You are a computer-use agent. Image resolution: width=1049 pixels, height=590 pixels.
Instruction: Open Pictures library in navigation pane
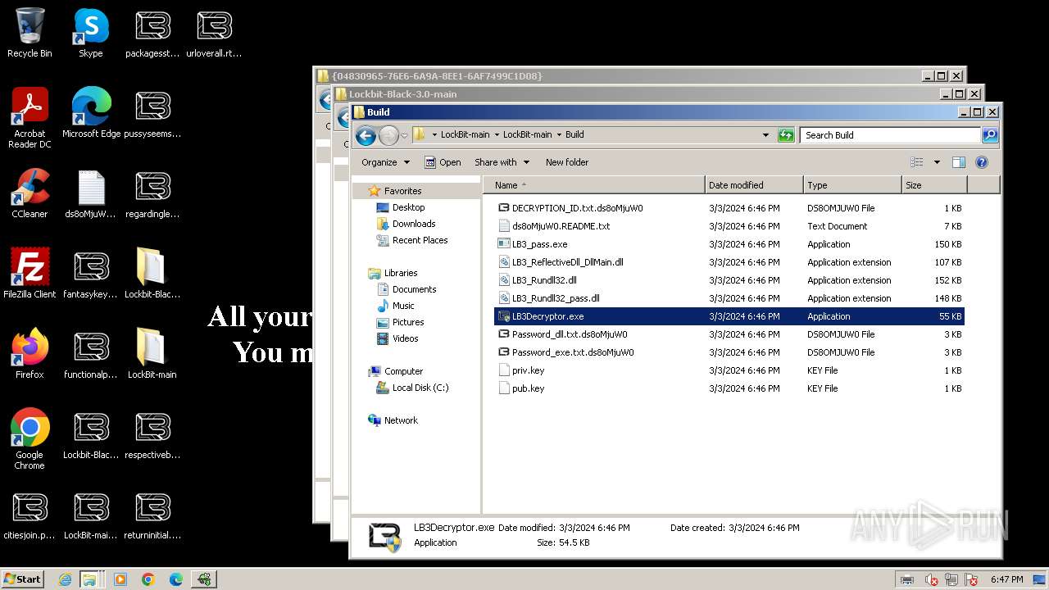[408, 322]
